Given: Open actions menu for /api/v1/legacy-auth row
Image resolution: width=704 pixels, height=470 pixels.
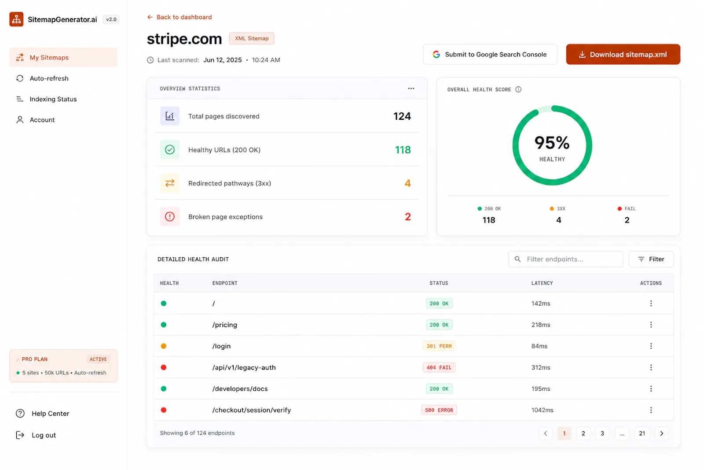Looking at the screenshot, I should (651, 367).
